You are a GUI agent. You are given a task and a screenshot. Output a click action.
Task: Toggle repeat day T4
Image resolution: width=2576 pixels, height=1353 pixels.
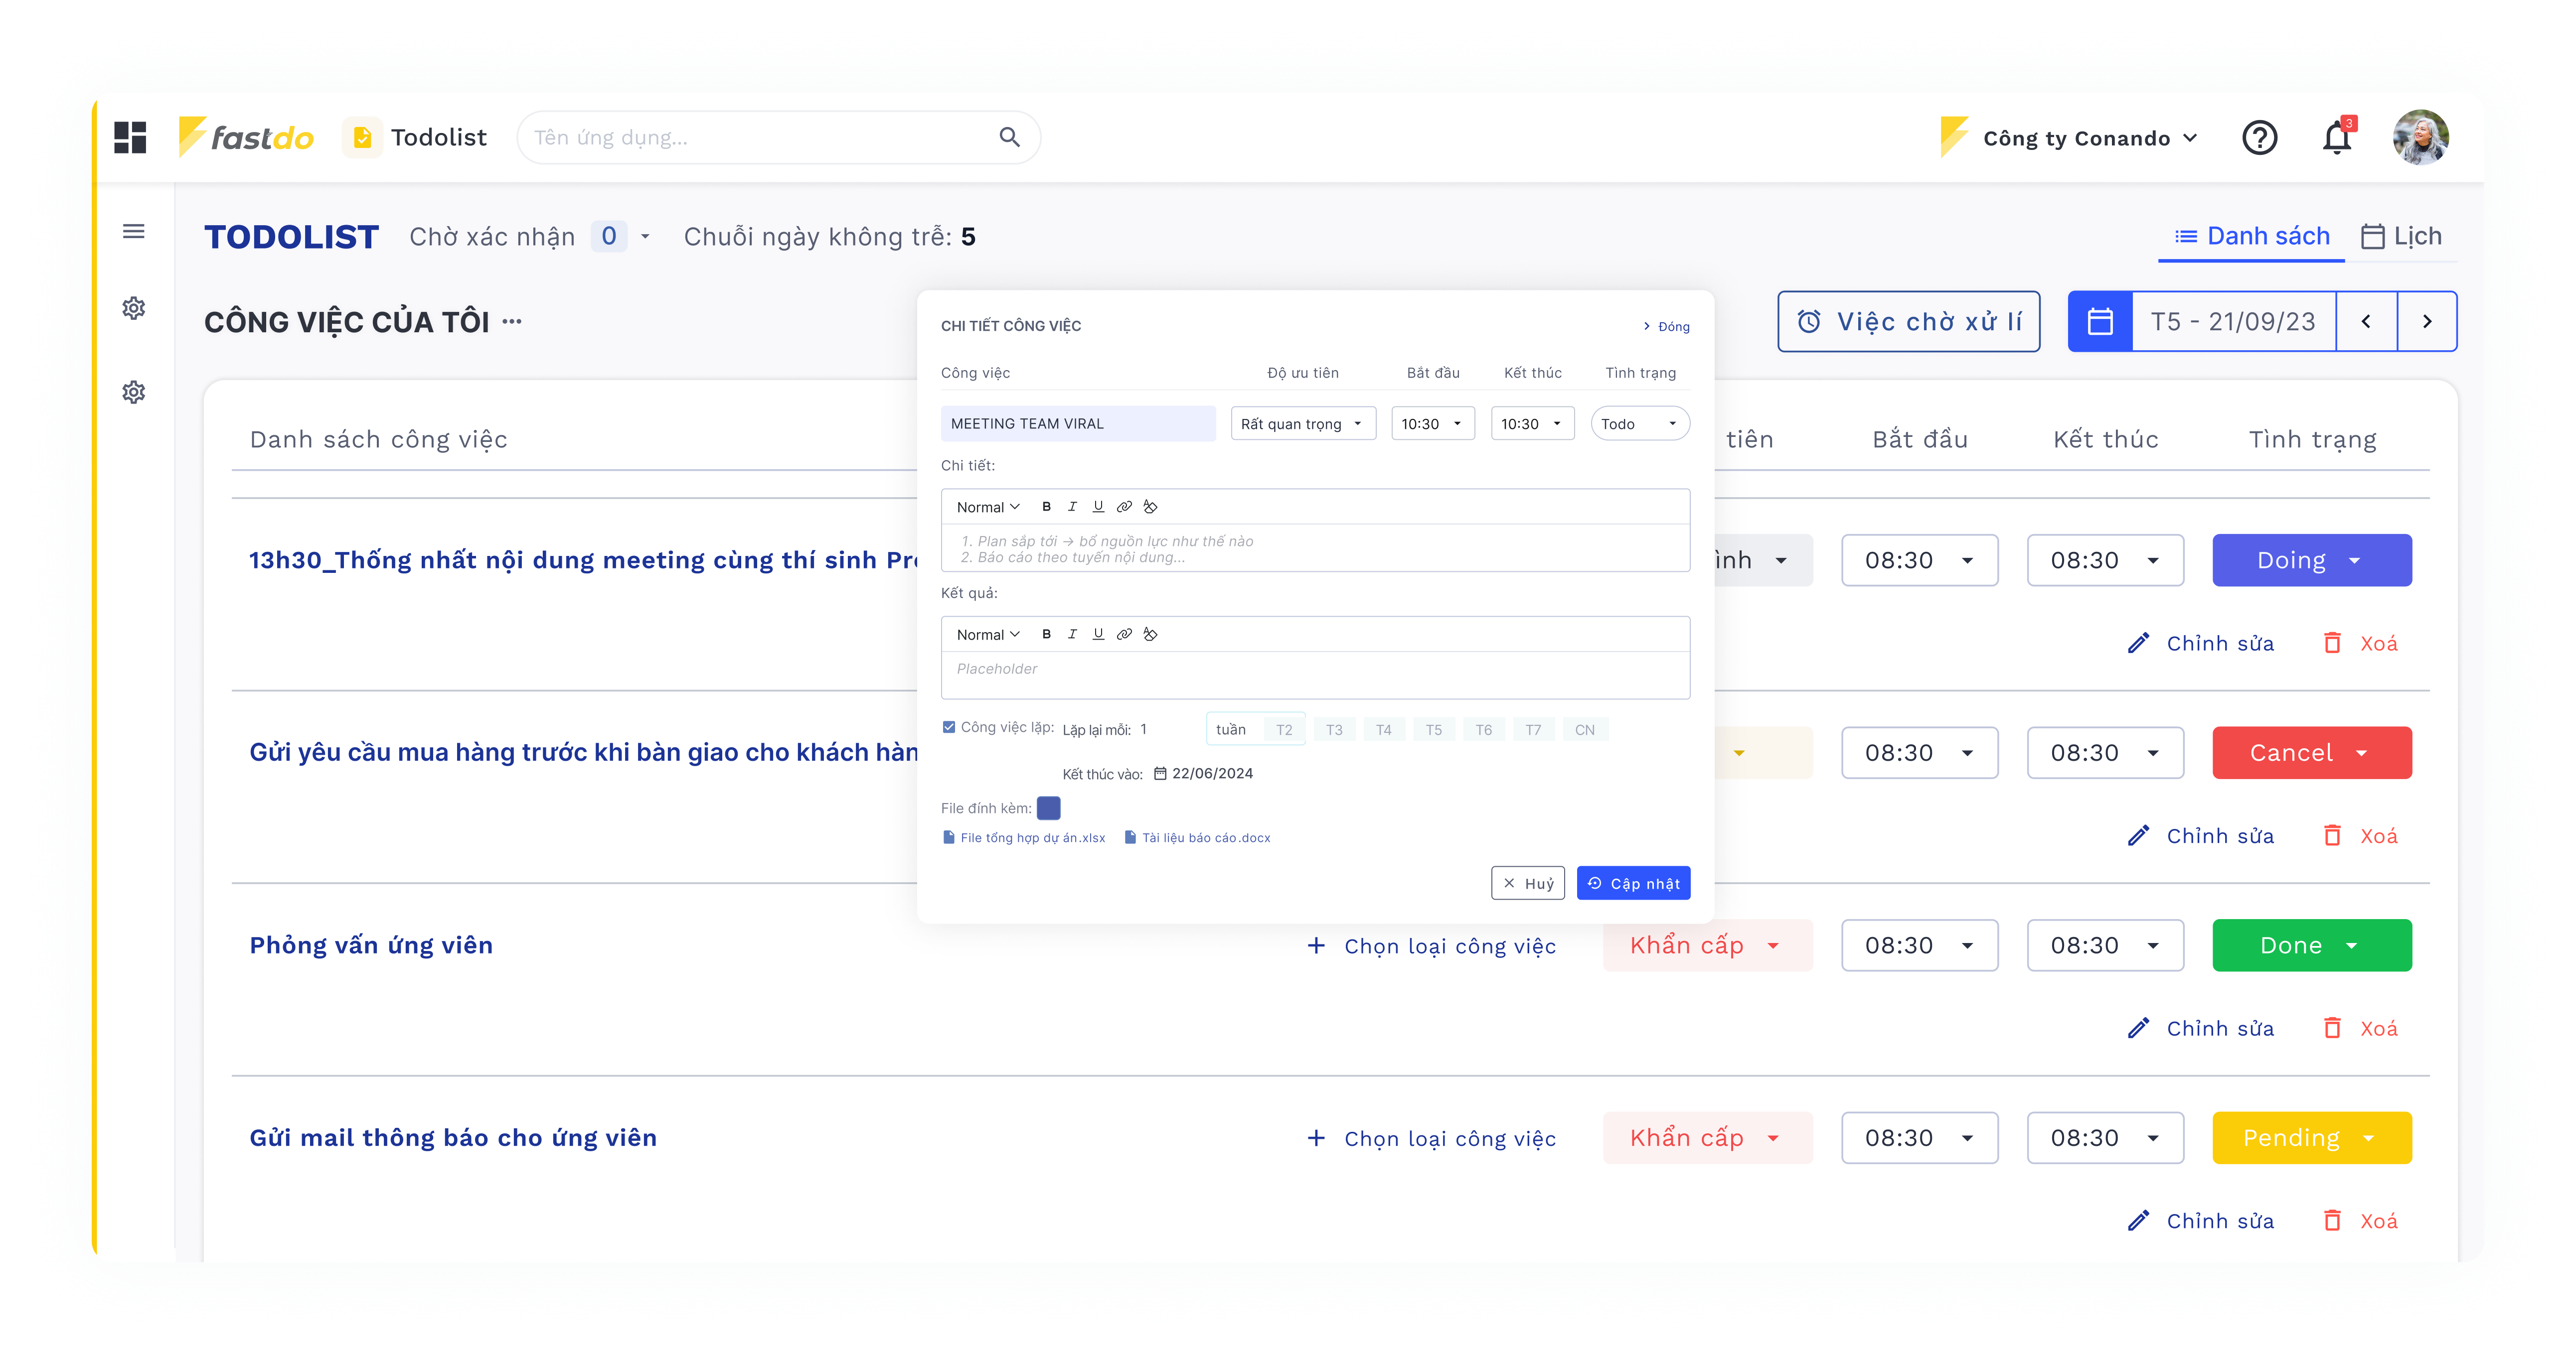coord(1383,729)
